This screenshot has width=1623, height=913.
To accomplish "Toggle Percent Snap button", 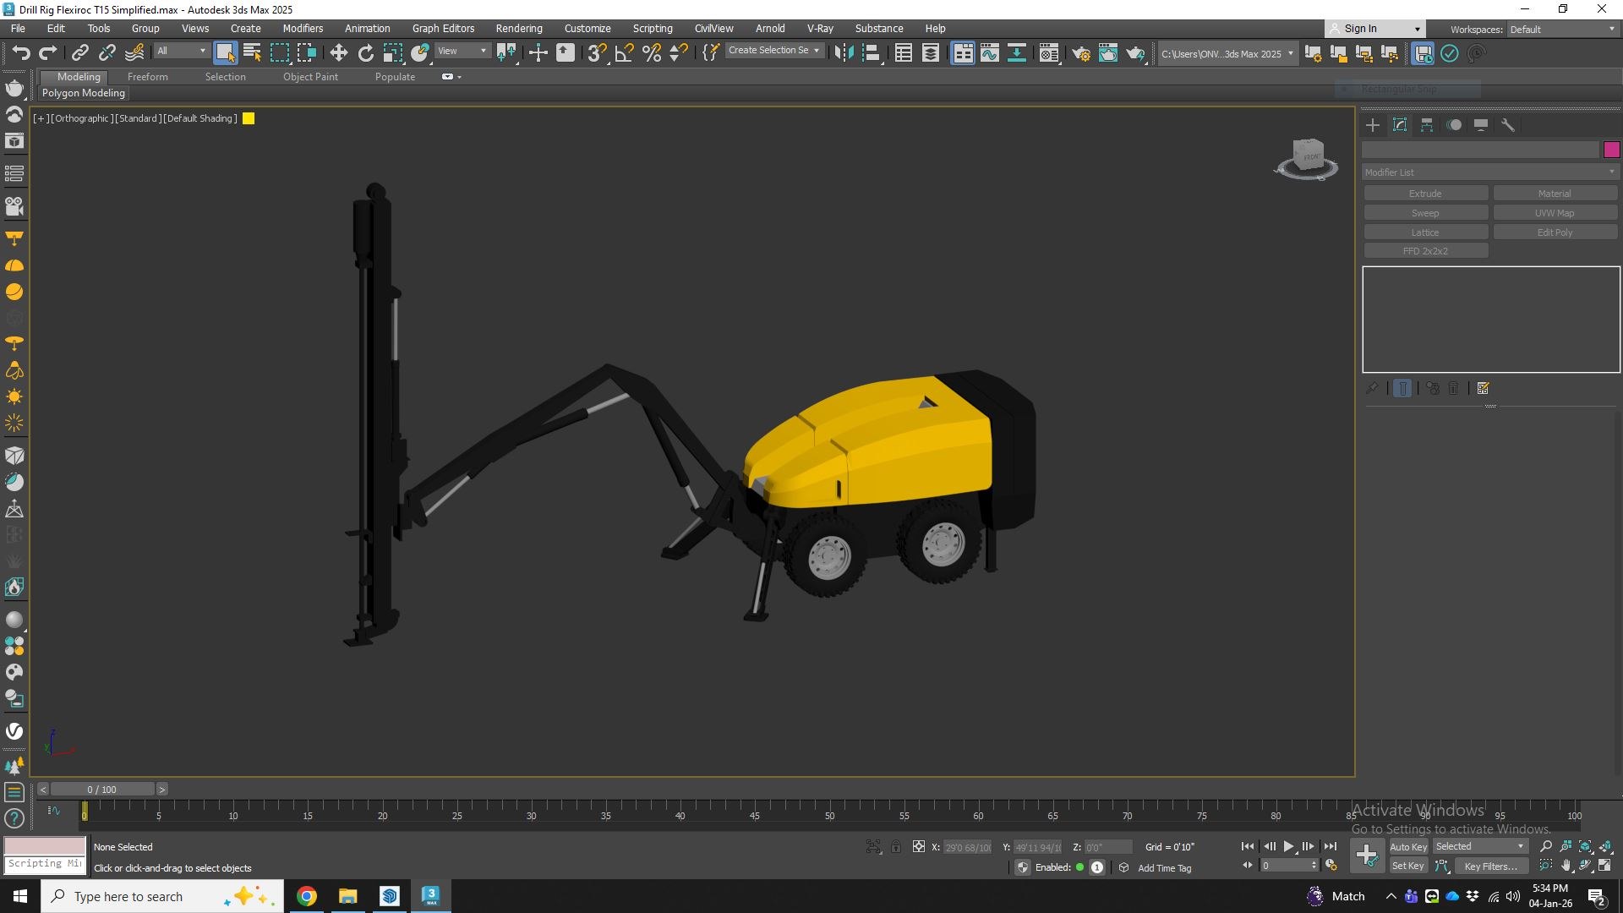I will coord(651,53).
